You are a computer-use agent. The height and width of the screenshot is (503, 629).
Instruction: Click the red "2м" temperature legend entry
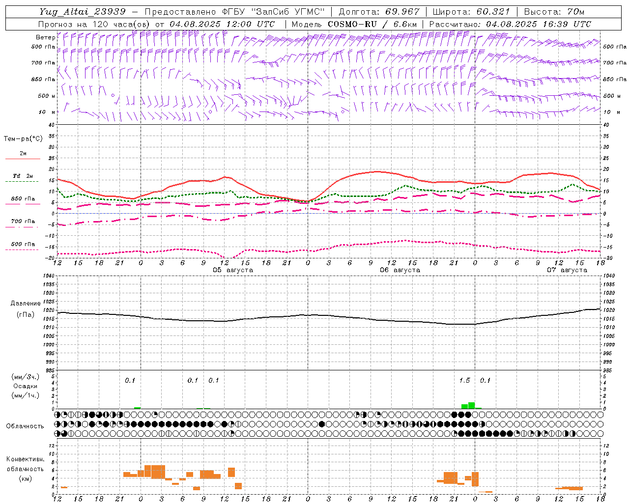[23, 154]
